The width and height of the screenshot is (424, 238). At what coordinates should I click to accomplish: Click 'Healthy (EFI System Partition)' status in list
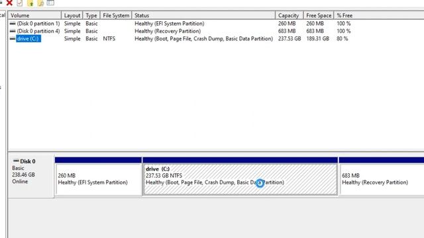point(170,24)
